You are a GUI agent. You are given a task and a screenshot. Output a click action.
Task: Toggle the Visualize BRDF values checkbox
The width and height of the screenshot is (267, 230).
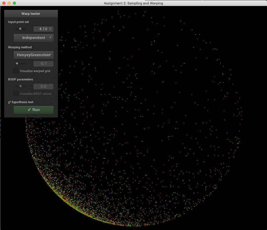(x=16, y=94)
